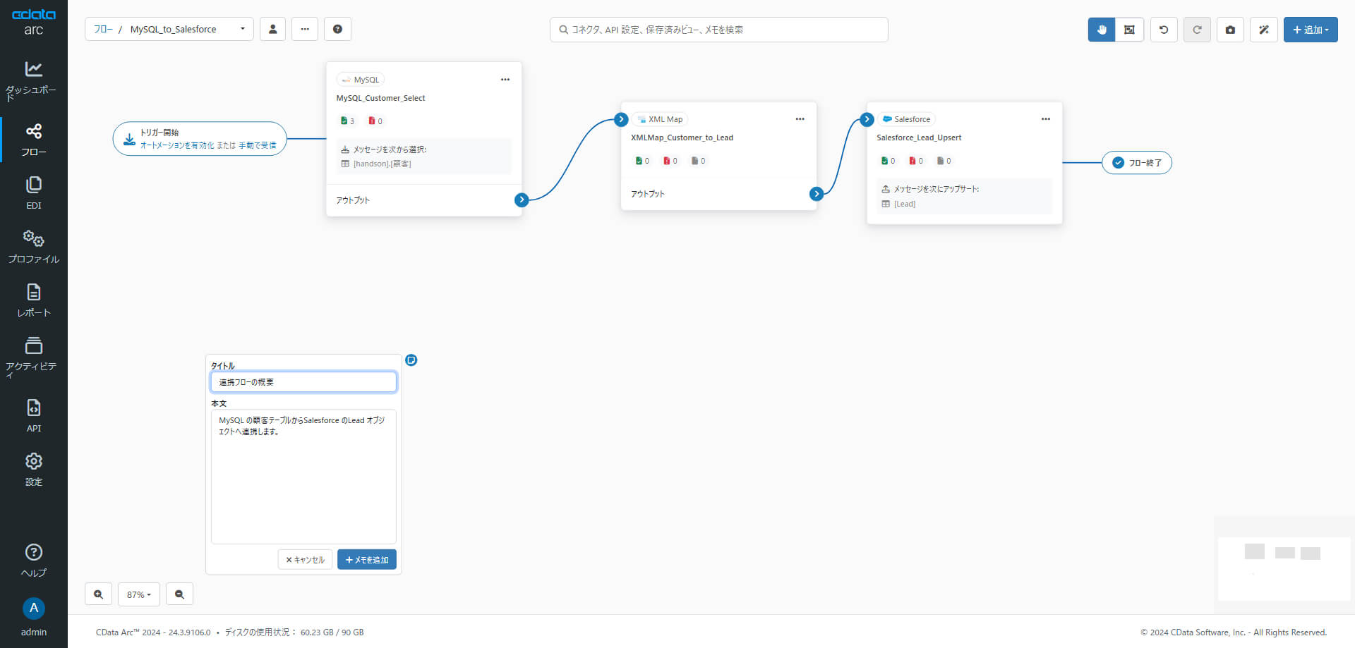Click the question mark help button in top bar
This screenshot has width=1355, height=648.
click(x=337, y=29)
